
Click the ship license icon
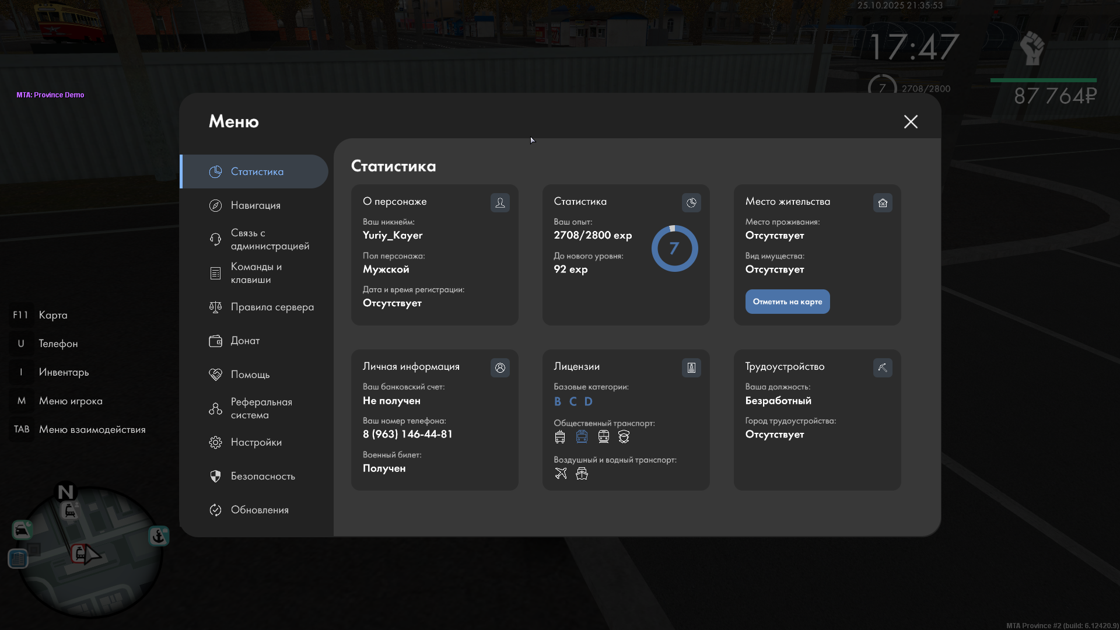pos(582,473)
